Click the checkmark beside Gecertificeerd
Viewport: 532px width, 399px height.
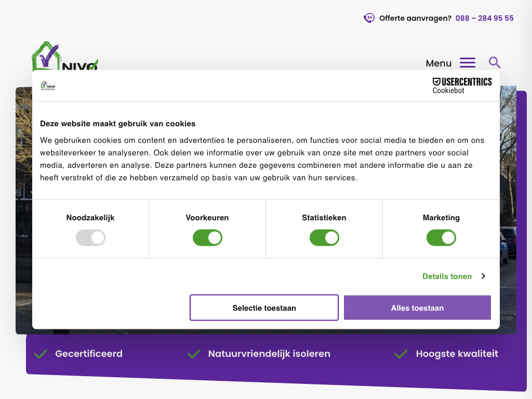pos(41,354)
